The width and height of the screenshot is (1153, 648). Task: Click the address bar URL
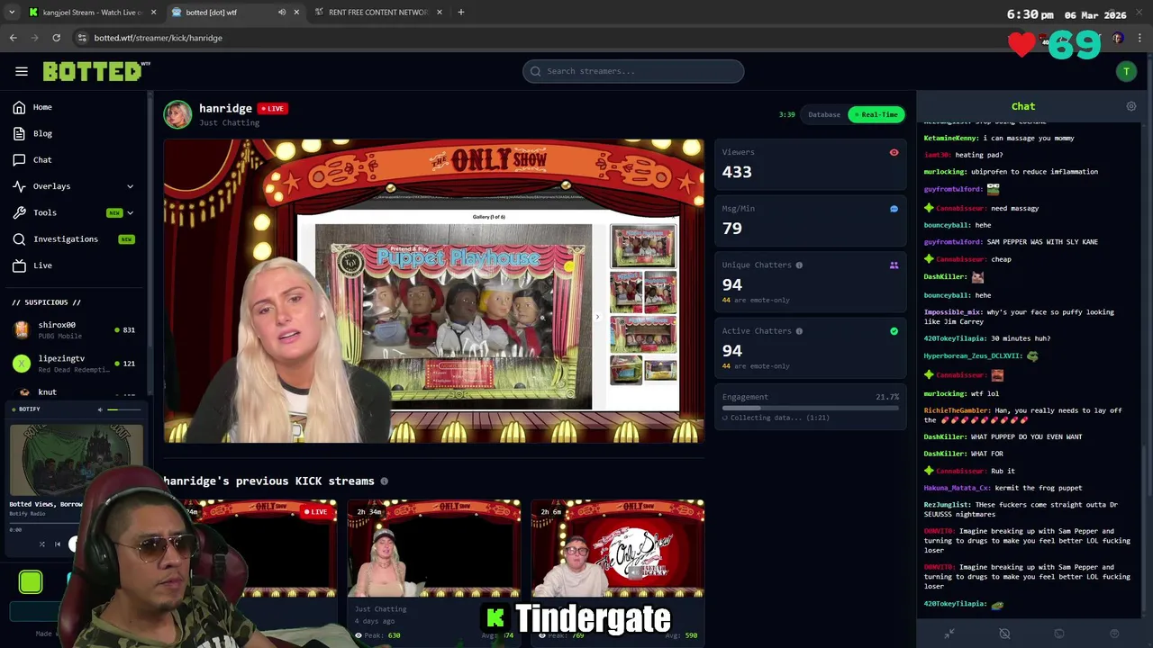coord(158,38)
